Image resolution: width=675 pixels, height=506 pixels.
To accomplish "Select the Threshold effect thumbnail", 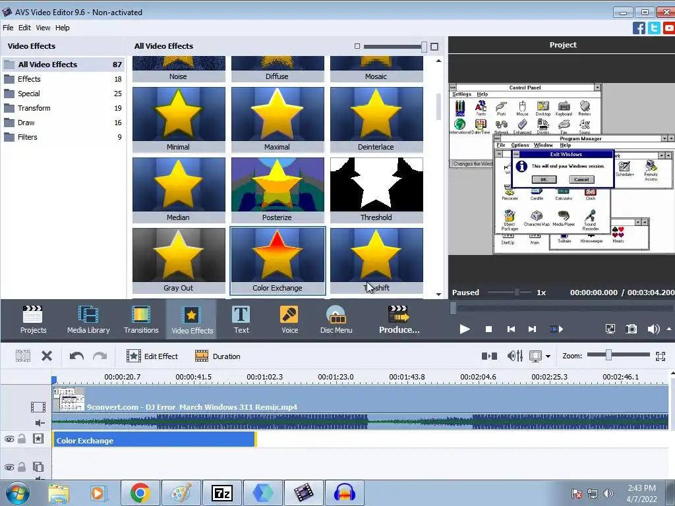I will pyautogui.click(x=376, y=190).
